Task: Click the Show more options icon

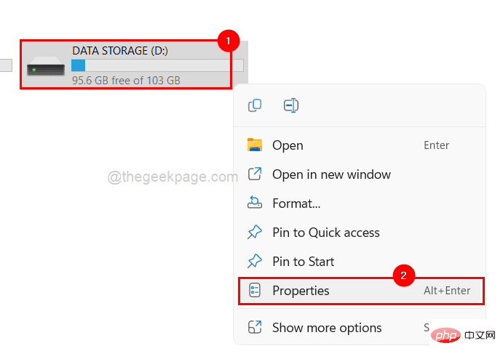Action: [255, 327]
